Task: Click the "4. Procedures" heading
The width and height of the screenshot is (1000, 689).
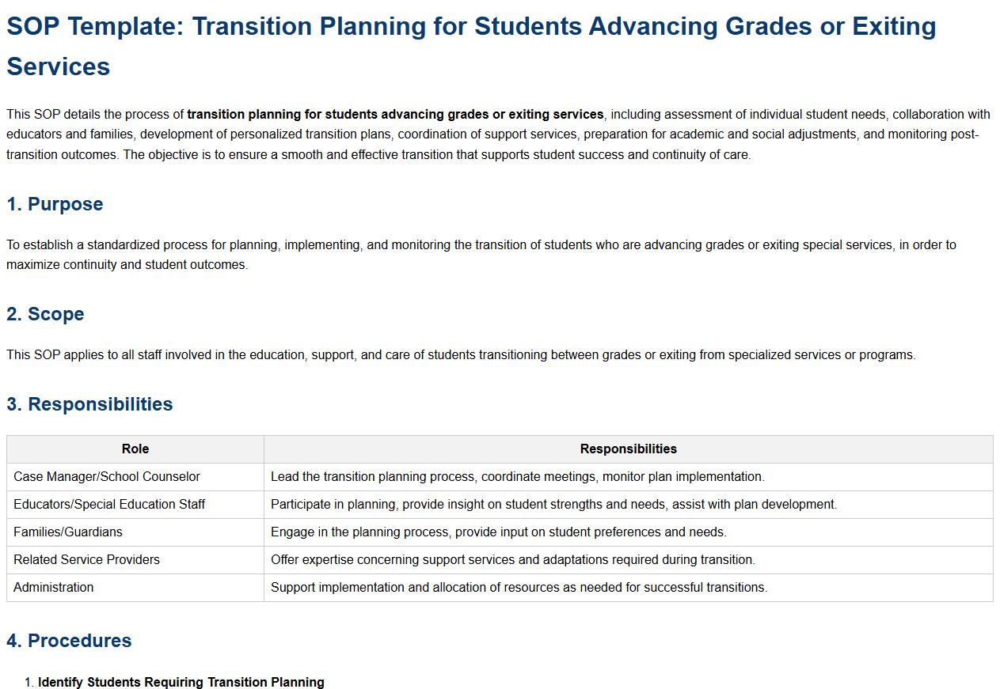Action: [69, 641]
